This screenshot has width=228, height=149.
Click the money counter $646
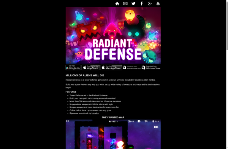[x=131, y=121]
